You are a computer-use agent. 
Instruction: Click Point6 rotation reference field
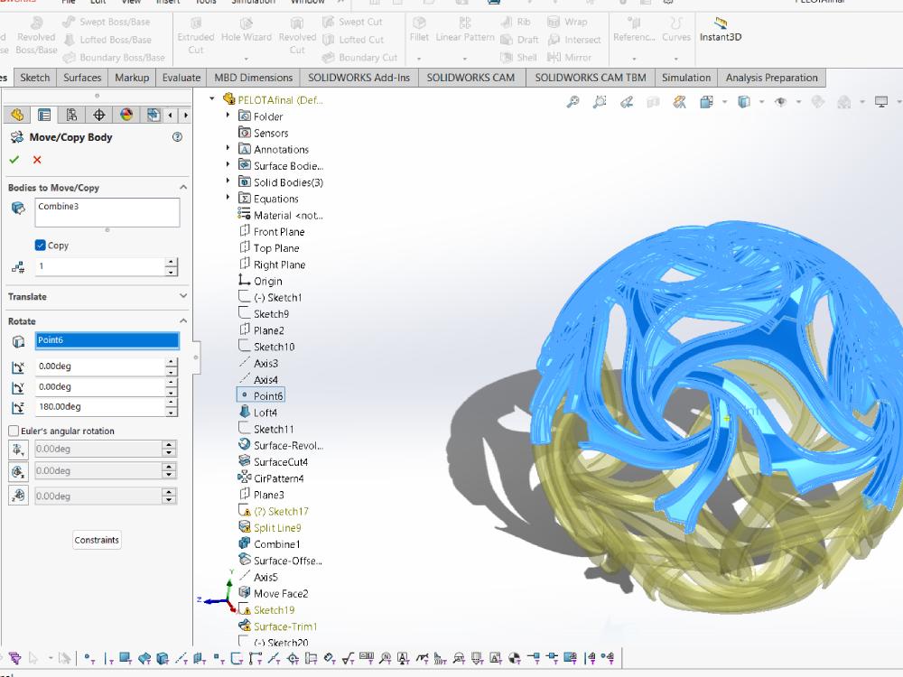(x=107, y=340)
